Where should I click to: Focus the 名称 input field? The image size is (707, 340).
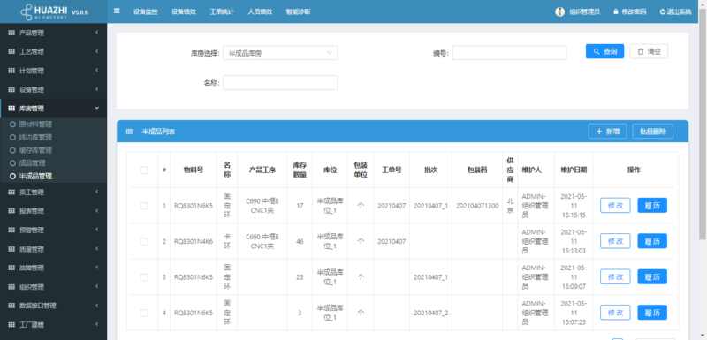[x=280, y=82]
